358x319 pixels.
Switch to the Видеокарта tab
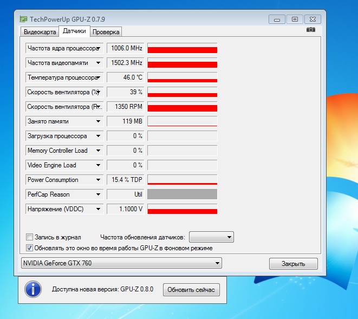(40, 32)
